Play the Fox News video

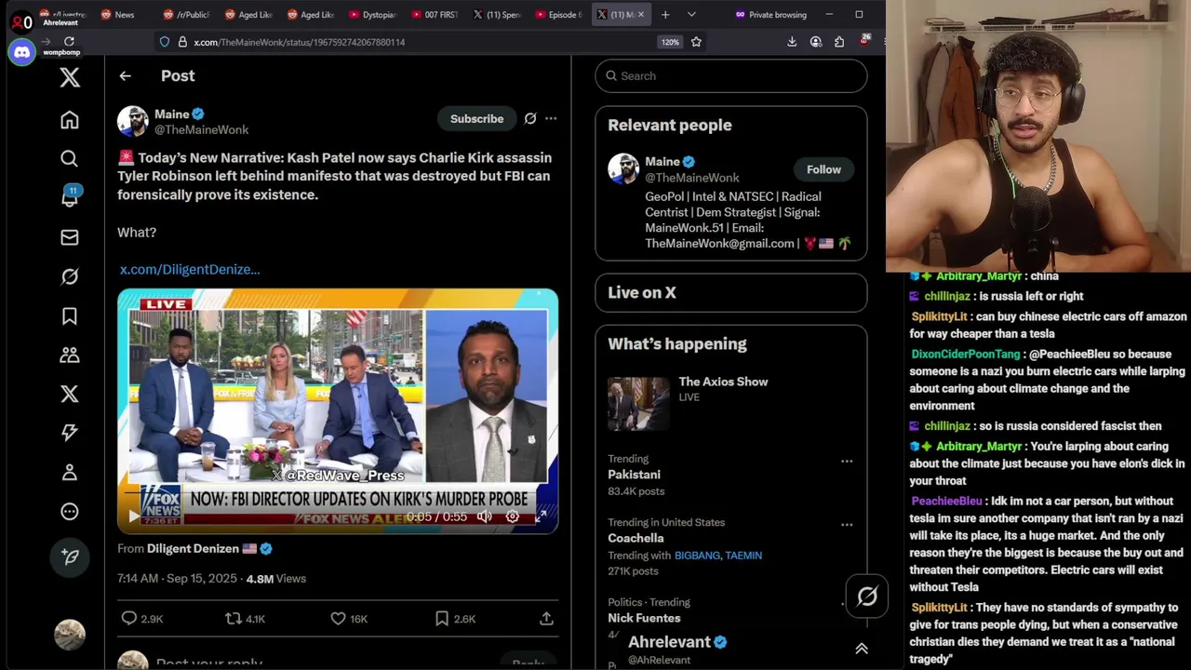pyautogui.click(x=133, y=516)
